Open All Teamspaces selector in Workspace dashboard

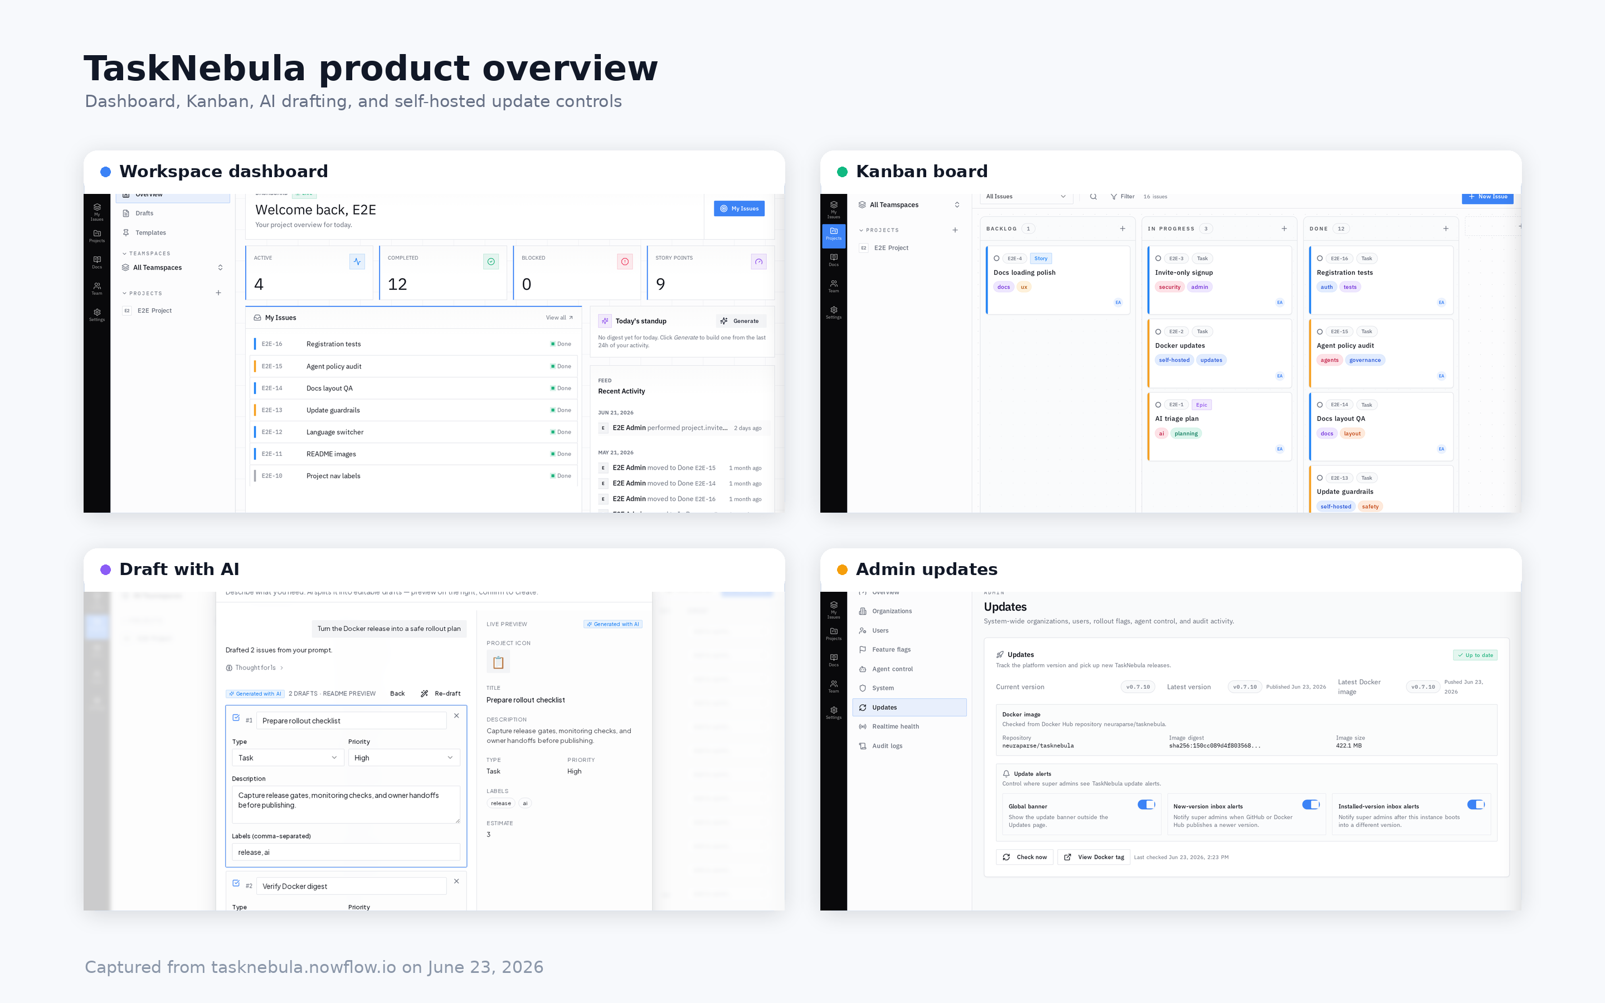pos(172,268)
